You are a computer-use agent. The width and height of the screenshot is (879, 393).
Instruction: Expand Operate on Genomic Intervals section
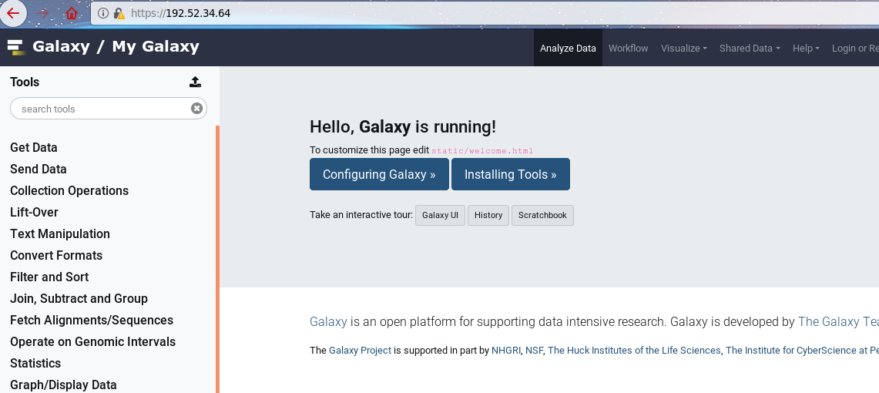tap(92, 341)
